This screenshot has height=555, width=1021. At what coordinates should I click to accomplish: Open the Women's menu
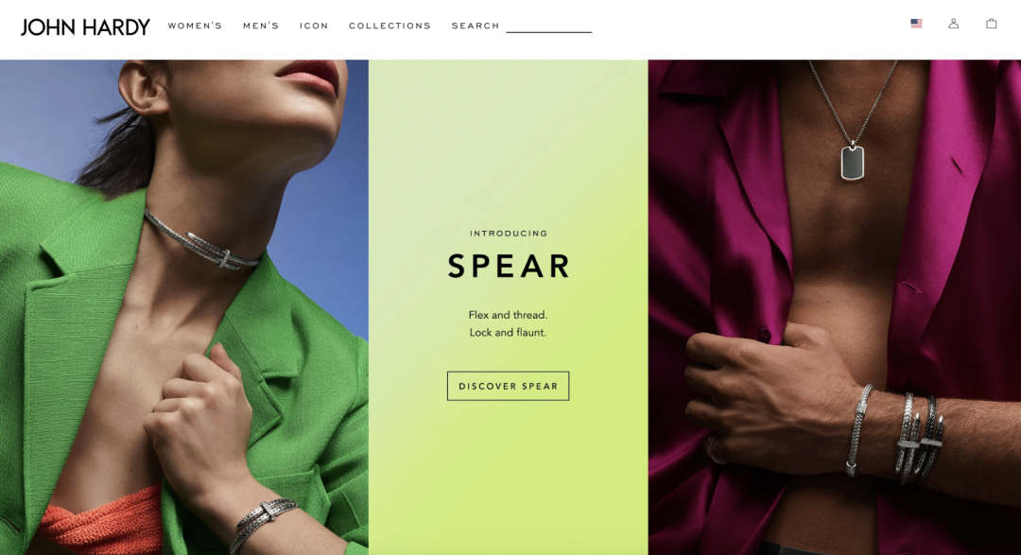click(x=195, y=26)
